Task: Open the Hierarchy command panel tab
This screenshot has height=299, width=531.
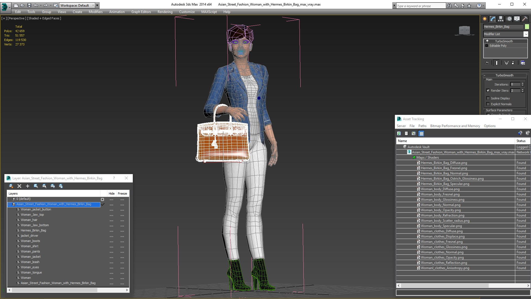Action: click(x=501, y=19)
